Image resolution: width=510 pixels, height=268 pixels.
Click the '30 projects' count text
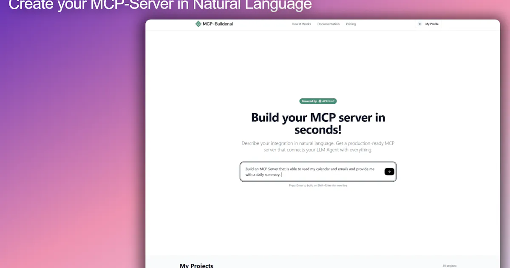tap(449, 266)
